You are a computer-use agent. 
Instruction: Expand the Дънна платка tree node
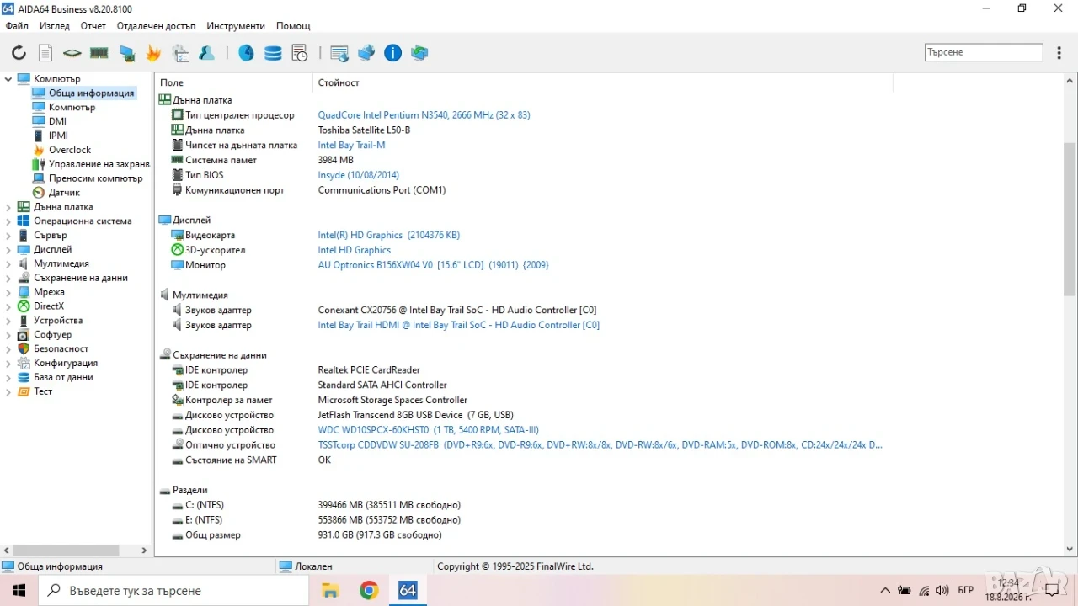[8, 207]
